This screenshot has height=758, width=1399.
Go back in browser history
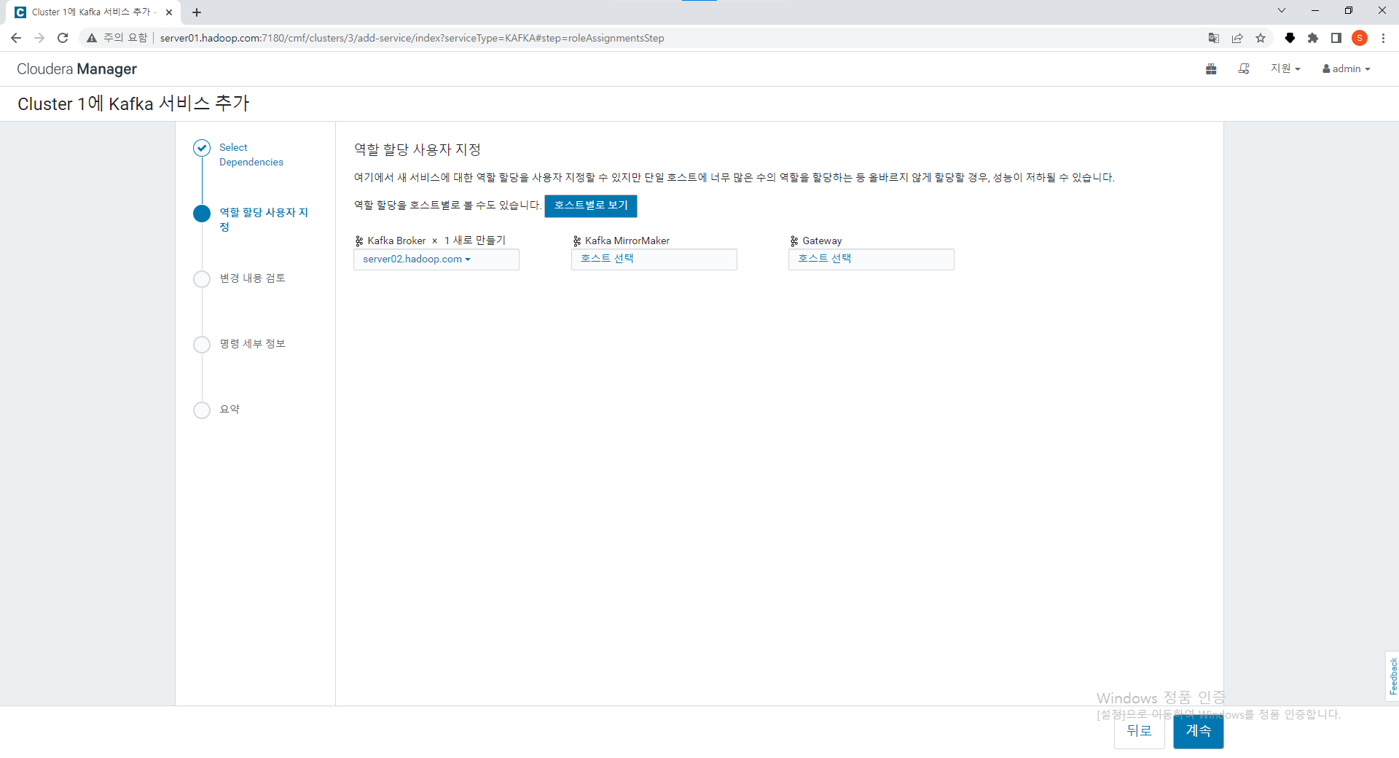(x=16, y=38)
